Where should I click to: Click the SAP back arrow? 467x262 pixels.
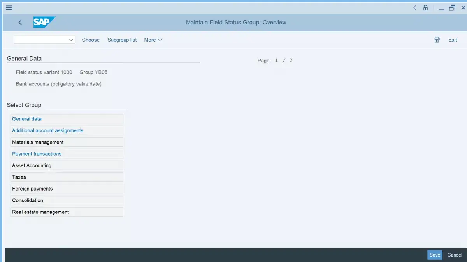tap(20, 23)
